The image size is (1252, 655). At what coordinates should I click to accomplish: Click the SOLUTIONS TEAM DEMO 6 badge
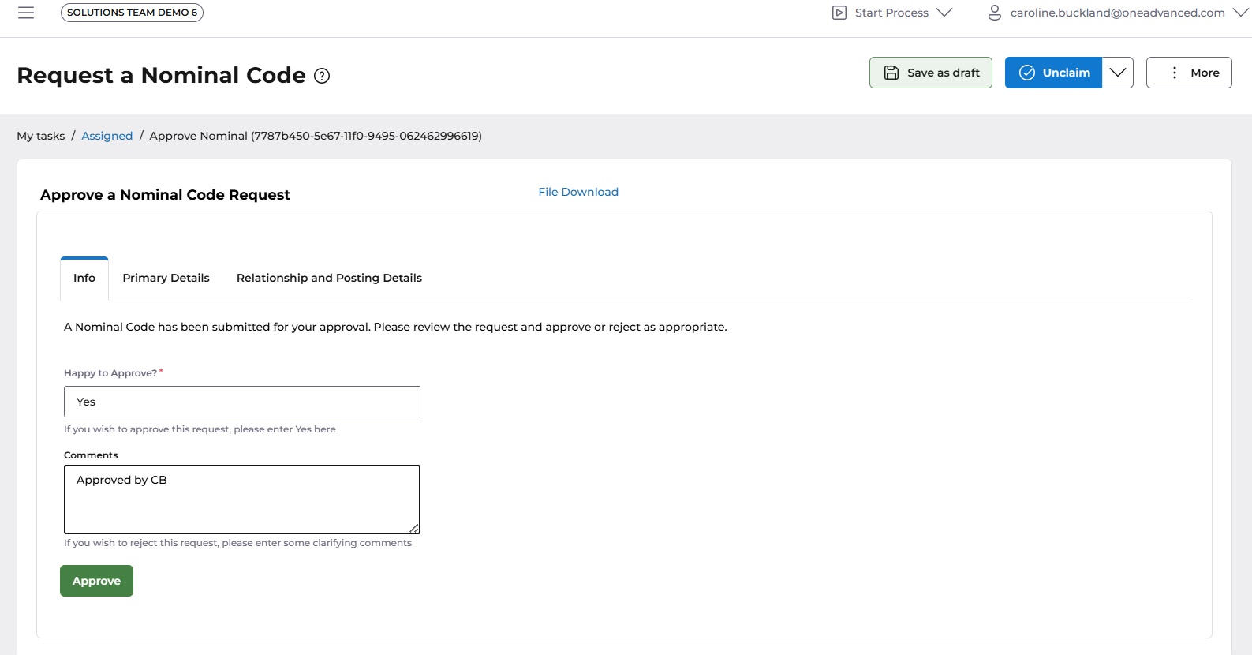[132, 13]
